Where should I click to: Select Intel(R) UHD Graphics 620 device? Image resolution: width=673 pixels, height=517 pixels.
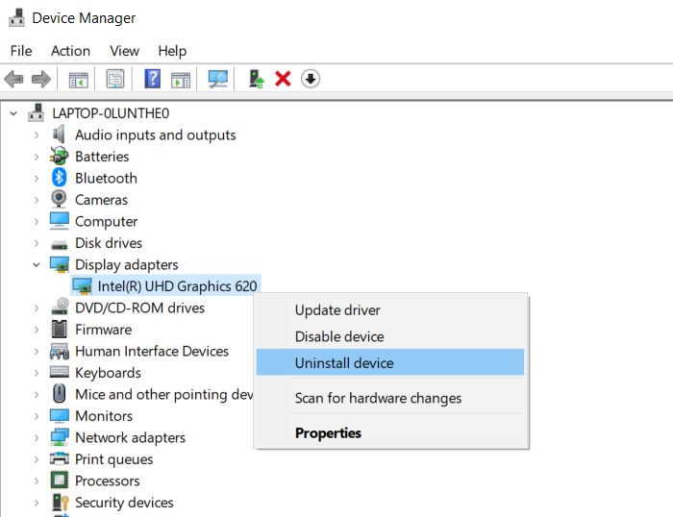(x=178, y=285)
